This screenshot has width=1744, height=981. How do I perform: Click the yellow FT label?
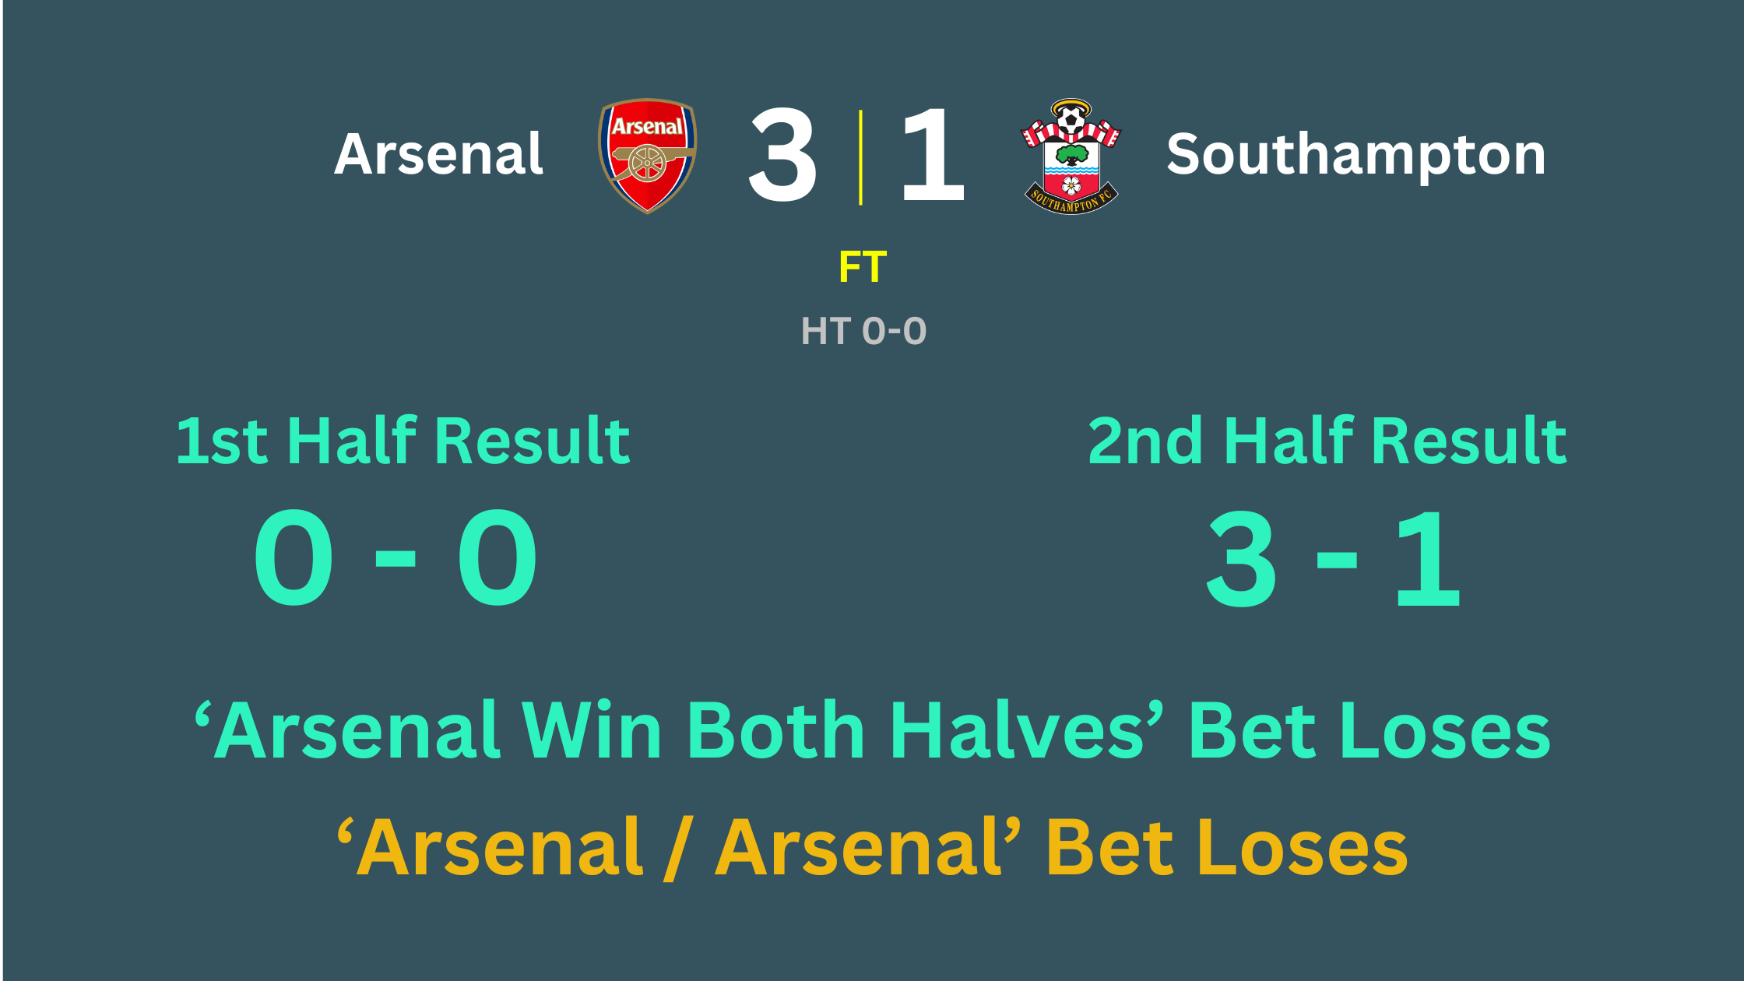[x=863, y=267]
